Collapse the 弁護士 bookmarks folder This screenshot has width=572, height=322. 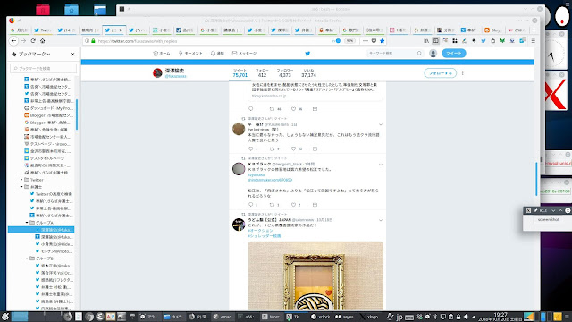[x=21, y=187]
